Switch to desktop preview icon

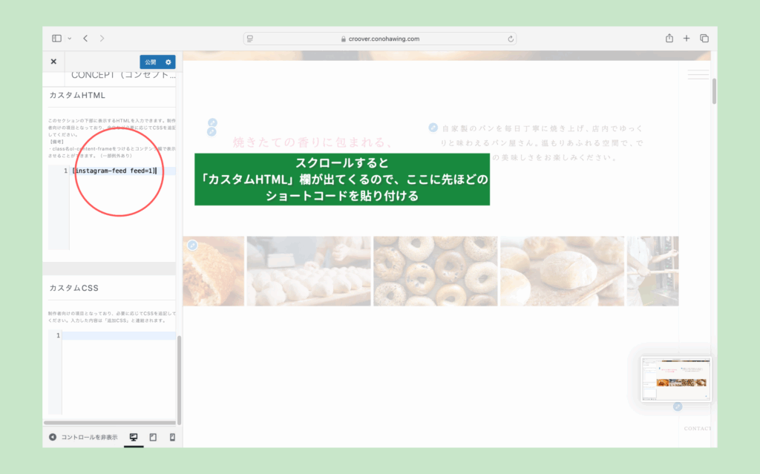click(134, 437)
